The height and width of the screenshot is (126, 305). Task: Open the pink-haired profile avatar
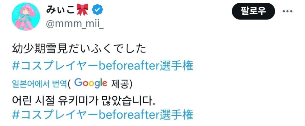(x=26, y=17)
